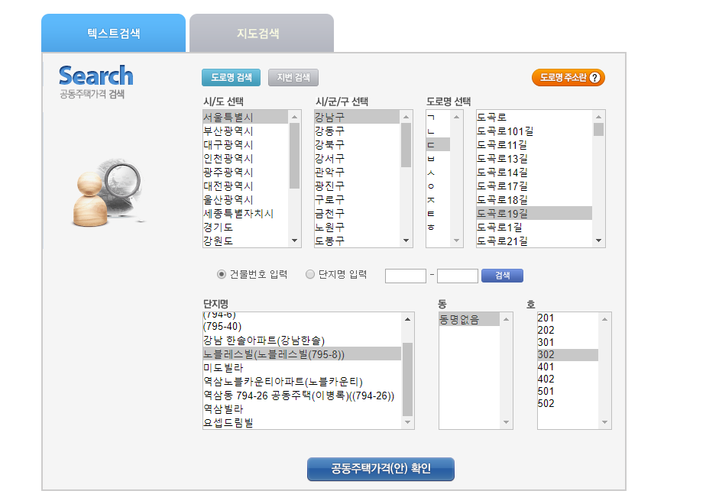The width and height of the screenshot is (706, 494).
Task: Select 강남구 in the 시/군/구 list
Action: point(357,117)
